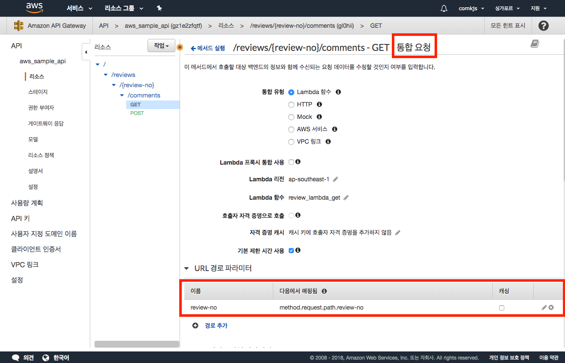Viewport: 565px width, 363px height.
Task: Edit Lambda region with pencil icon
Action: (x=336, y=179)
